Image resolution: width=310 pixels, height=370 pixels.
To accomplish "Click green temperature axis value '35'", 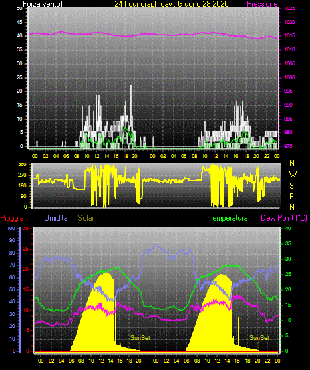I will click(288, 243).
